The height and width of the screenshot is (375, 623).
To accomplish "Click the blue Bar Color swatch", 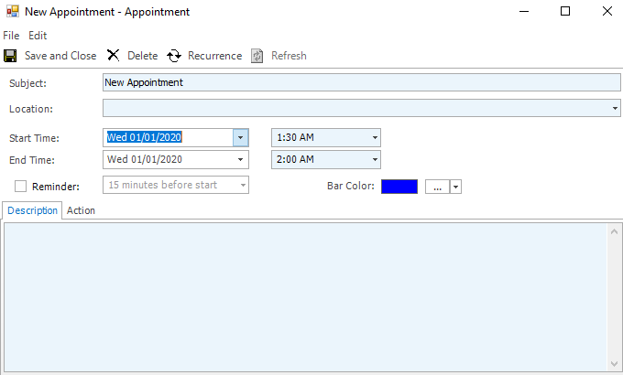I will click(399, 186).
